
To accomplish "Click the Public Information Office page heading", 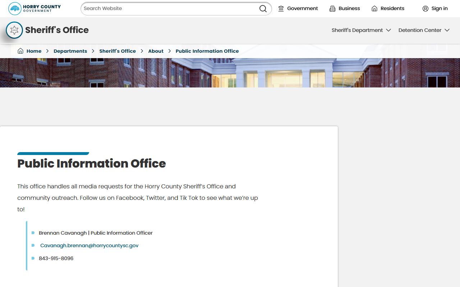I will [x=92, y=164].
